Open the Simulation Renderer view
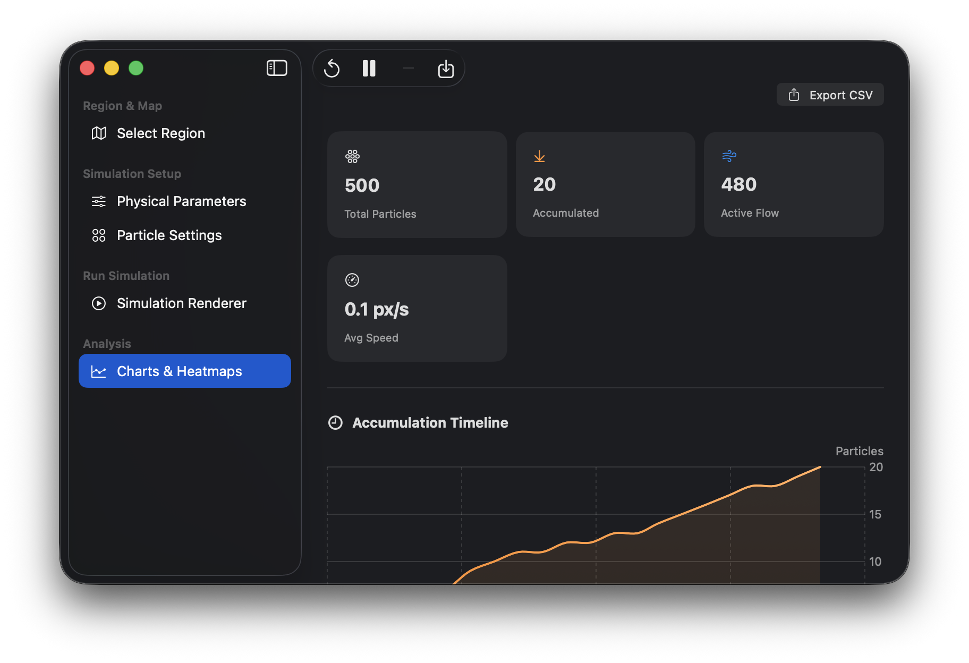Screen dimensions: 969x663 click(181, 303)
